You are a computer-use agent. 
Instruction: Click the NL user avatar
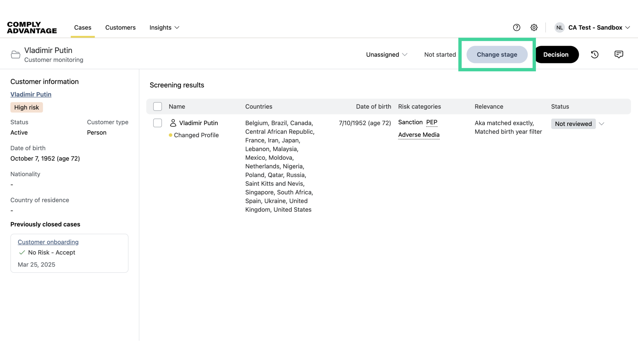tap(560, 28)
